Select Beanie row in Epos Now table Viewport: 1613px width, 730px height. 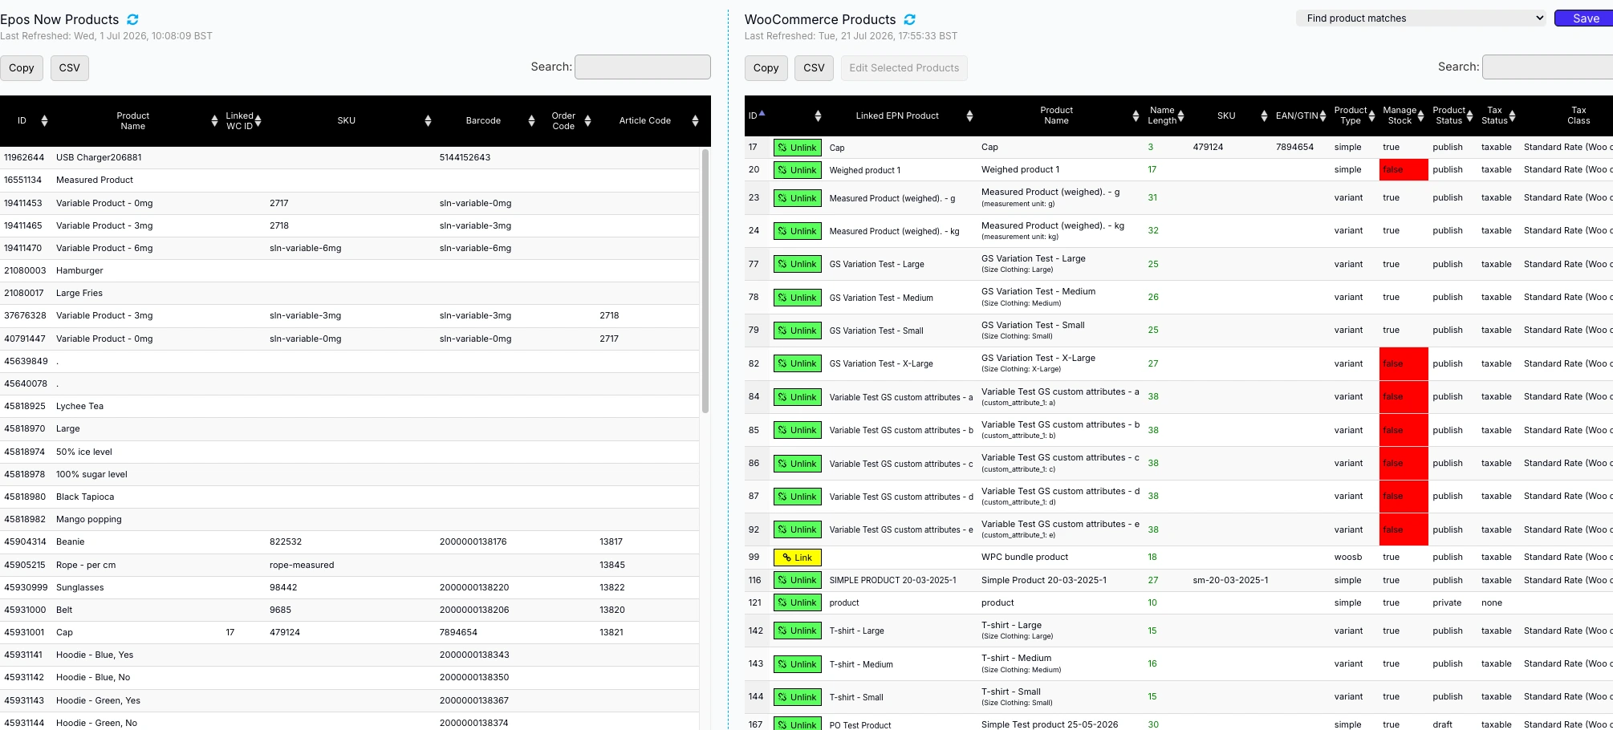(x=350, y=541)
